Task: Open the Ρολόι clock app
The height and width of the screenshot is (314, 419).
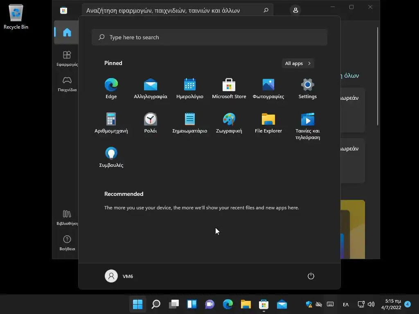Action: click(151, 123)
